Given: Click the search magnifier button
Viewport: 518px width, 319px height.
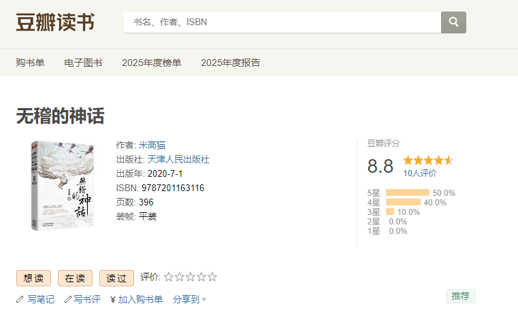Looking at the screenshot, I should (x=453, y=22).
